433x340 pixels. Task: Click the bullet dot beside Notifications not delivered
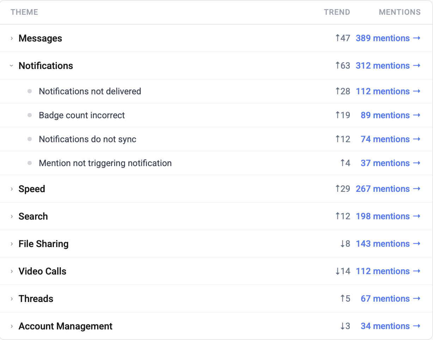point(30,91)
